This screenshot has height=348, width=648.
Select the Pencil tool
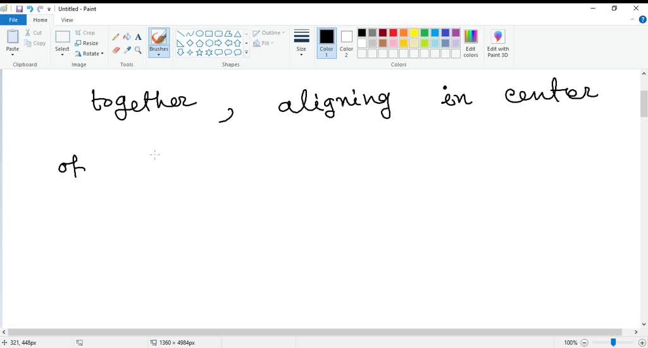point(116,37)
